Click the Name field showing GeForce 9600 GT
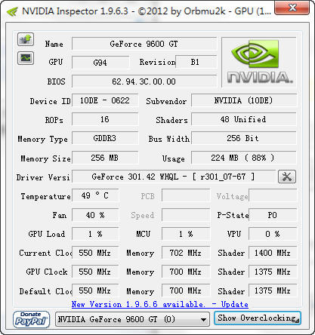 (x=144, y=44)
